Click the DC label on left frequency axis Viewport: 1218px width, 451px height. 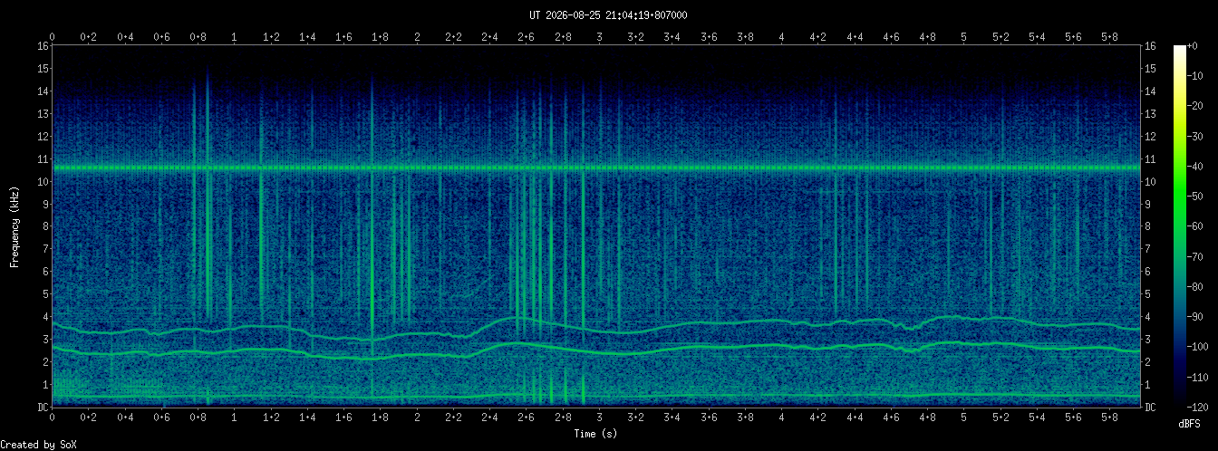[43, 407]
